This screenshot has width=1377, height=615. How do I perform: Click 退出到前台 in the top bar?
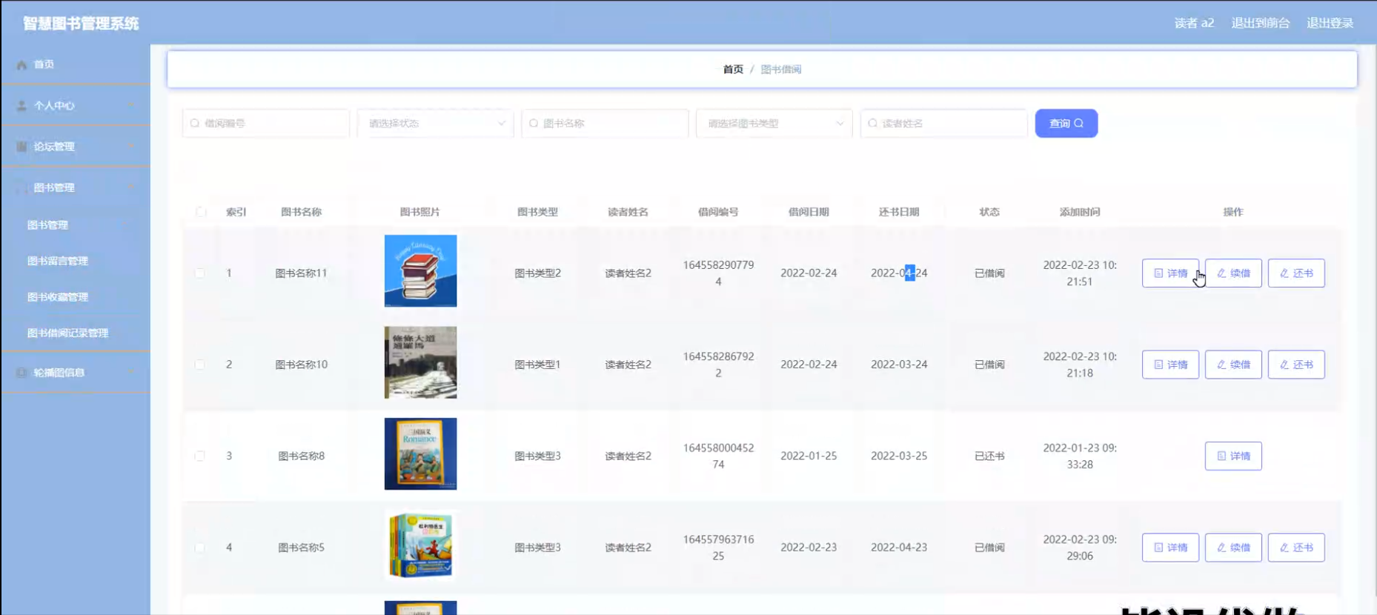[x=1260, y=23]
